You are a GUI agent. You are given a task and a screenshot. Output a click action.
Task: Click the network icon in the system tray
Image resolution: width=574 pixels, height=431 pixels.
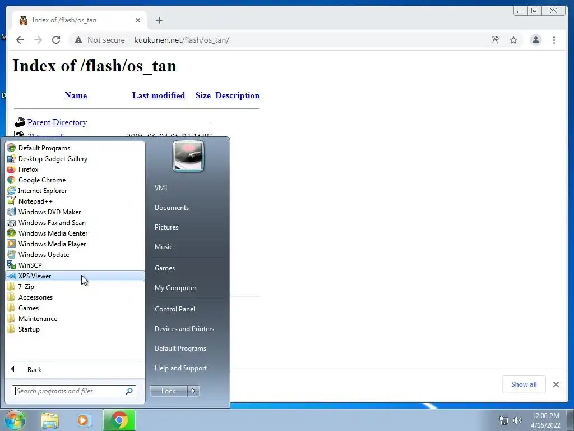tap(504, 420)
